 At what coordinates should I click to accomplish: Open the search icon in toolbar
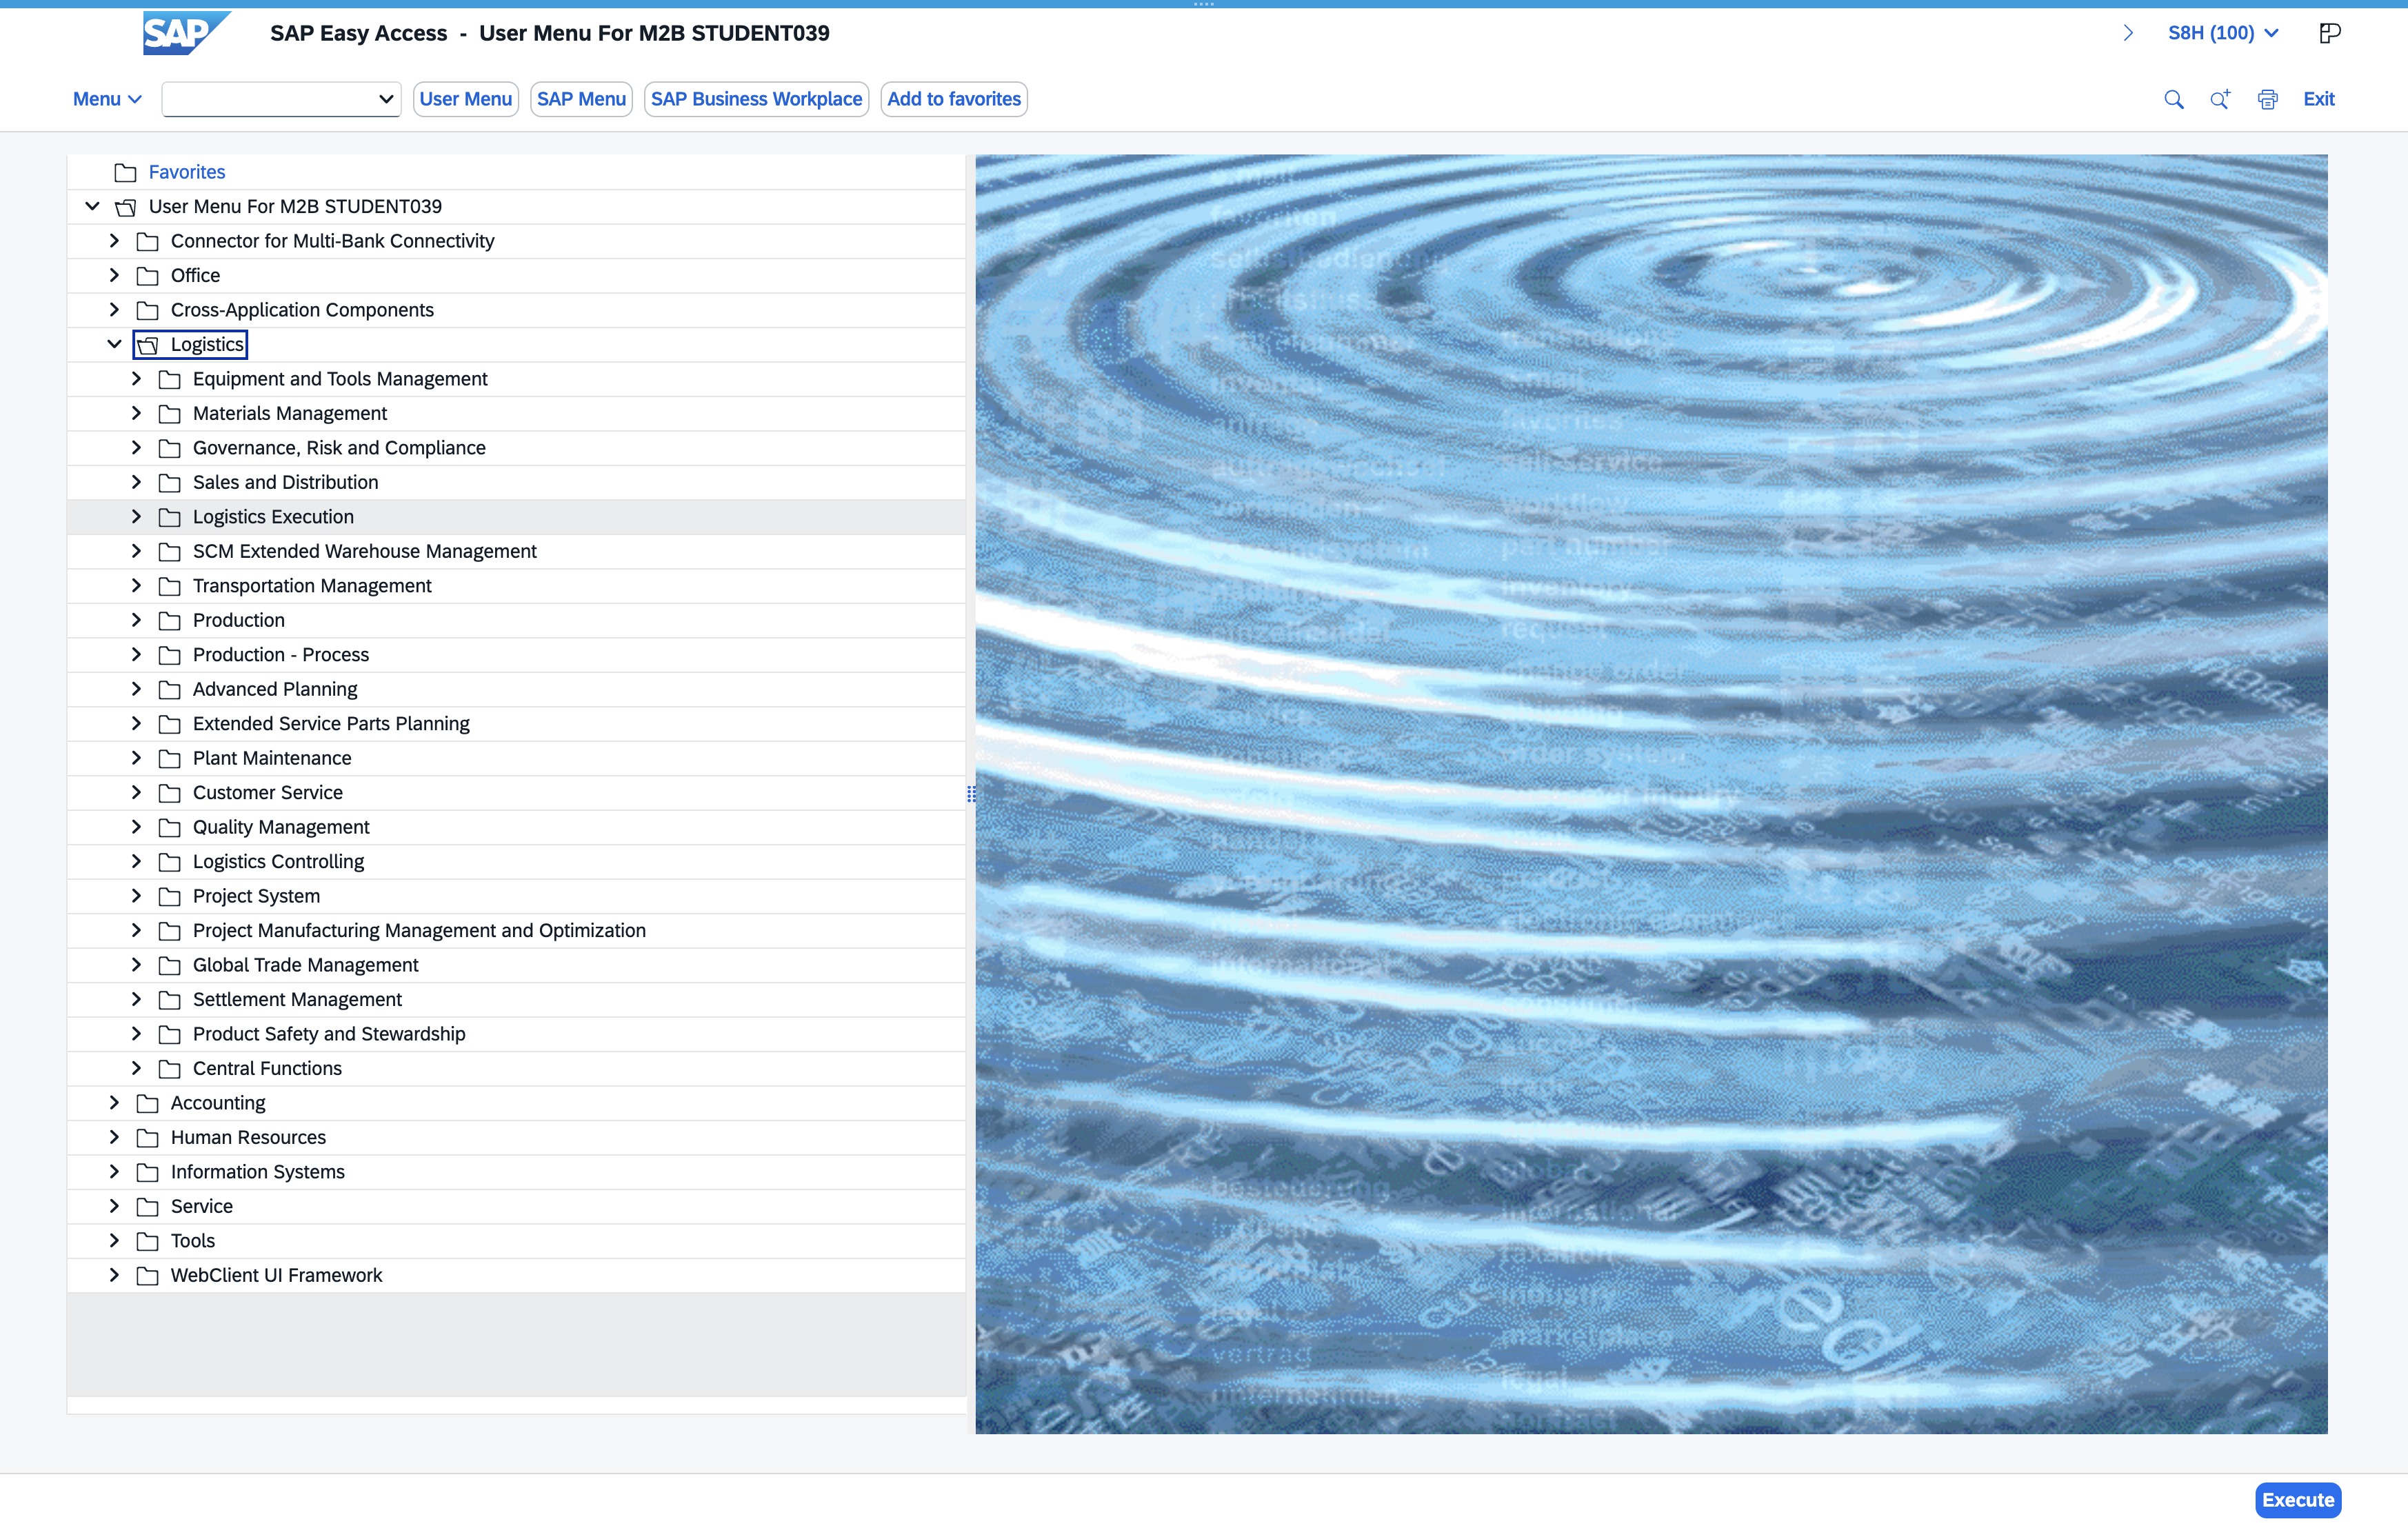pos(2173,99)
